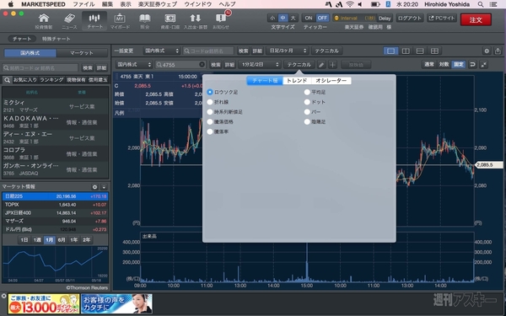Image resolution: width=506 pixels, height=316 pixels.
Task: Open the 投資情報 home icon
Action: 44,21
